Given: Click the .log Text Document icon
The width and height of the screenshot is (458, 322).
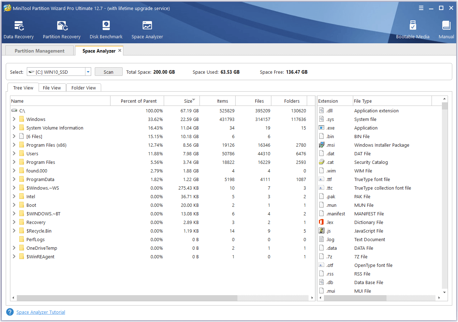Looking at the screenshot, I should tap(321, 239).
